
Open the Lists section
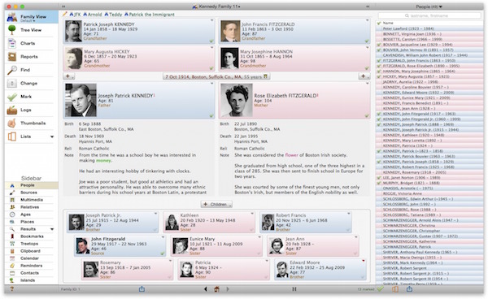[25, 136]
